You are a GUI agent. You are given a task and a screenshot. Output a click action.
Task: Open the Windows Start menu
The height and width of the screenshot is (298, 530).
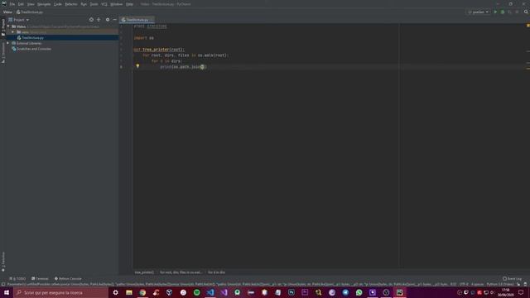click(7, 292)
